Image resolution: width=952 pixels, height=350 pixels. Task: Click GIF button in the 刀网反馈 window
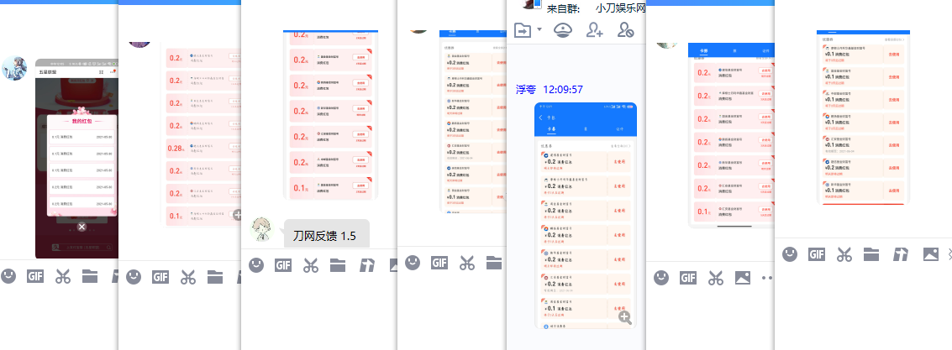[x=283, y=264]
